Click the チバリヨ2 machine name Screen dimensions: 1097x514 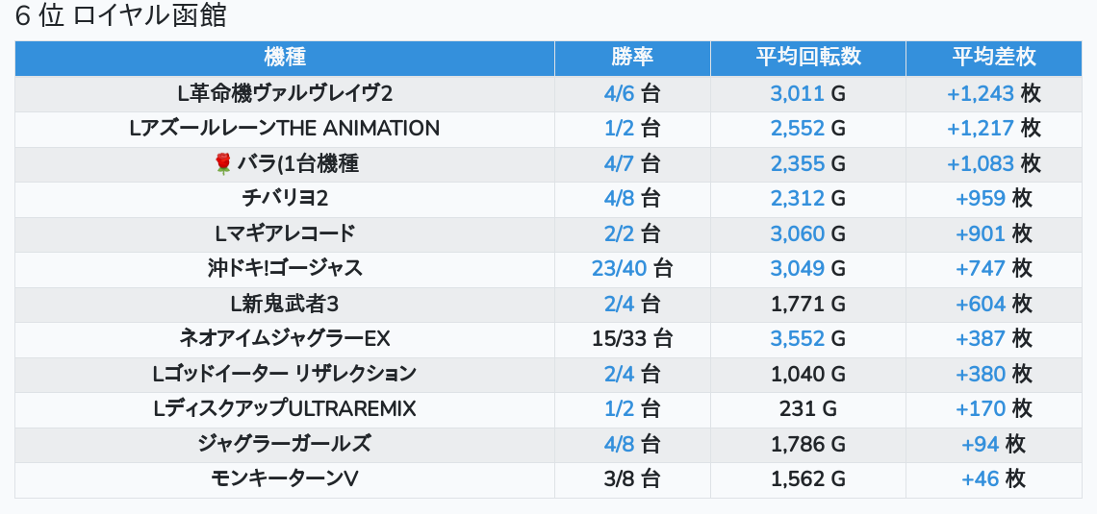coord(285,199)
